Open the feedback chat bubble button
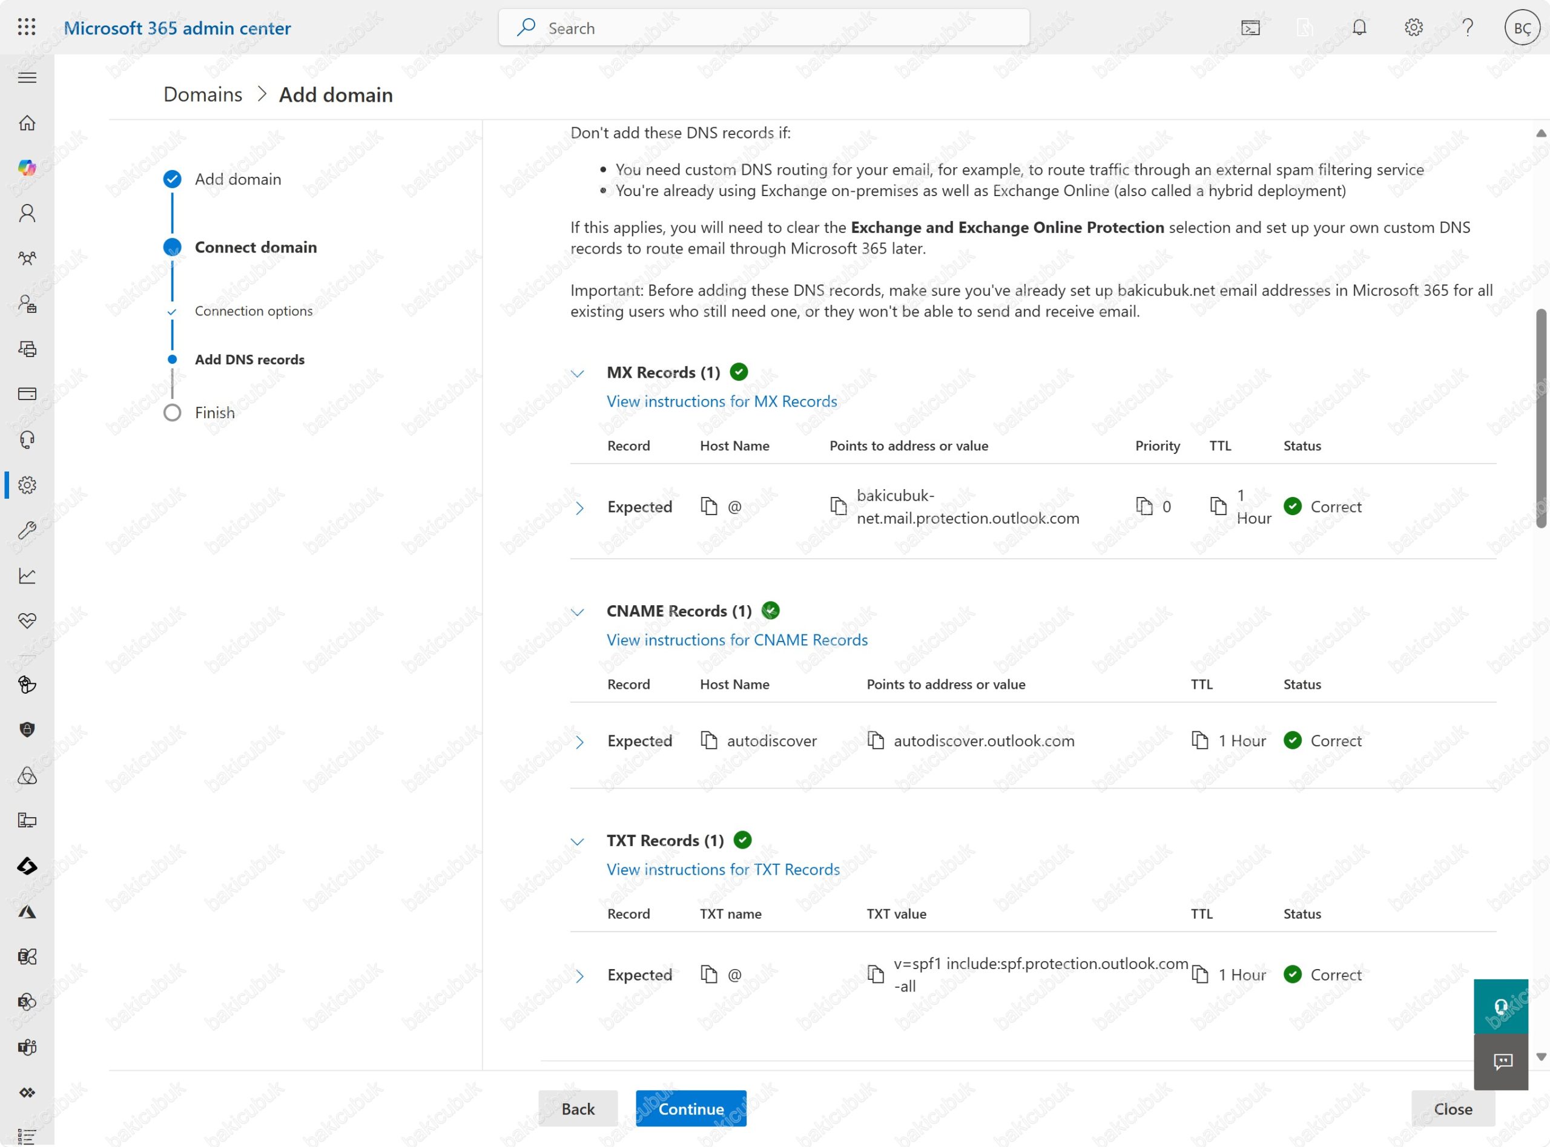1550x1147 pixels. click(x=1501, y=1062)
